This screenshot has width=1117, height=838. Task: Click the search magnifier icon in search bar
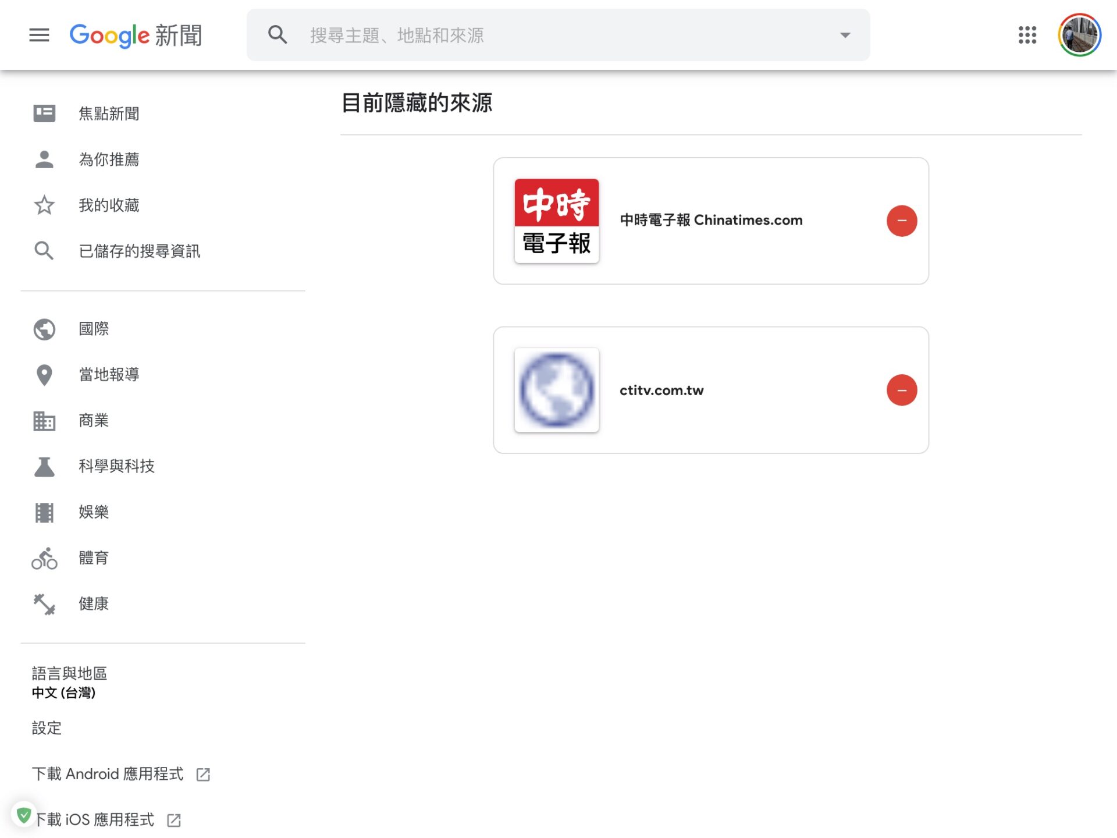(278, 35)
